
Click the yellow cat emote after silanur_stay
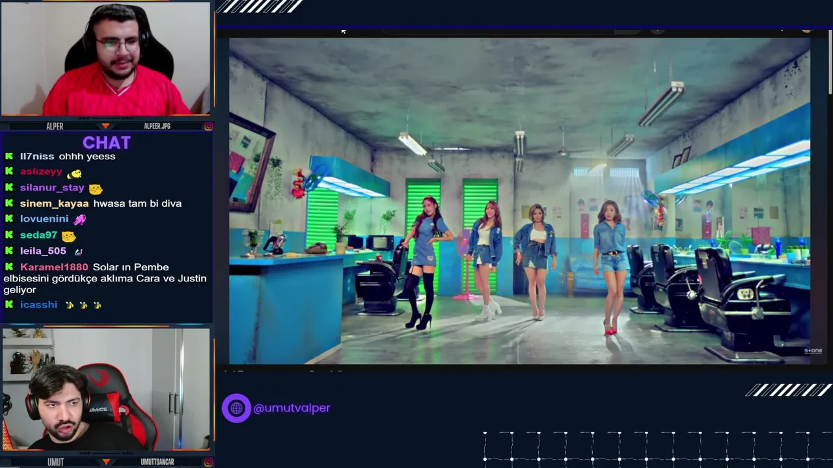[96, 189]
